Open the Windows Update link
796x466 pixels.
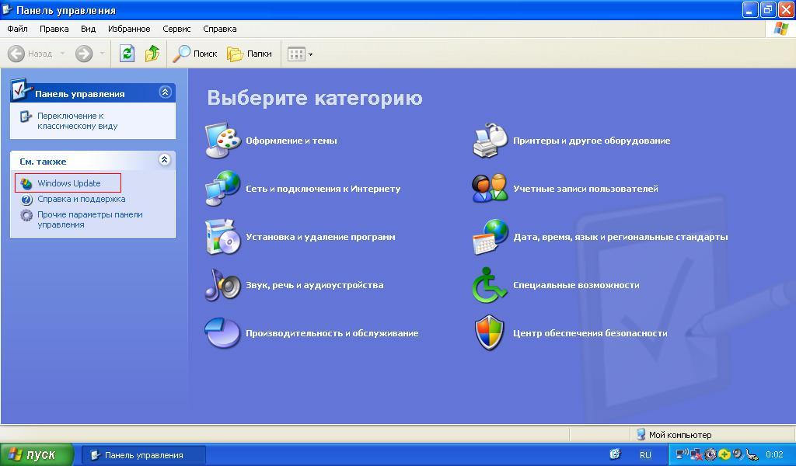point(69,183)
